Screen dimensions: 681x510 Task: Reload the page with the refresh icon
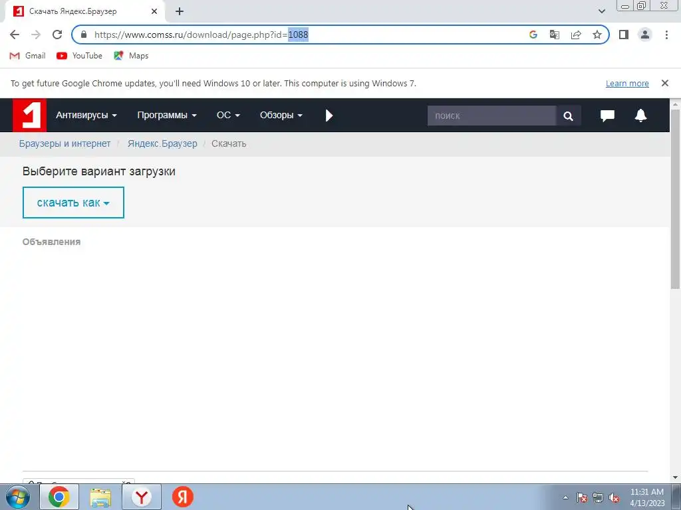(x=57, y=35)
